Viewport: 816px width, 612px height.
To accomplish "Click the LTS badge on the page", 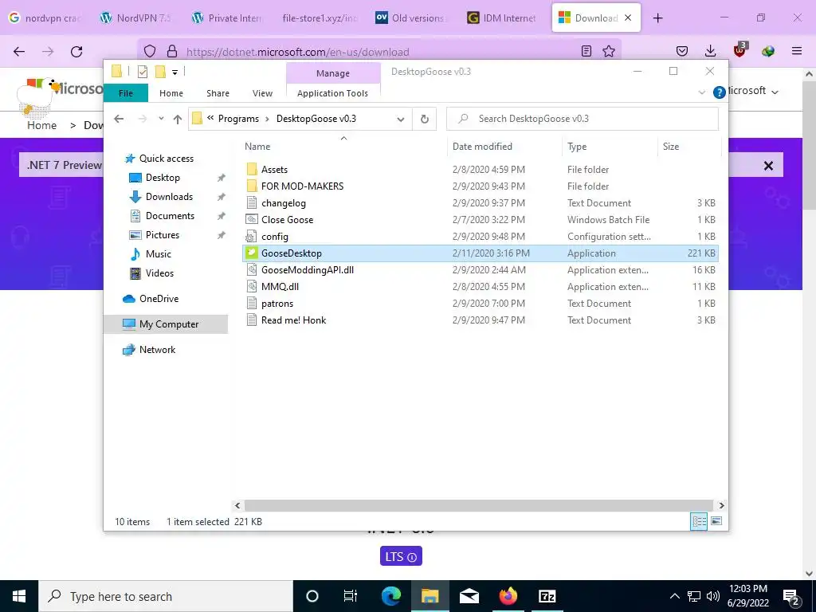I will tap(401, 556).
